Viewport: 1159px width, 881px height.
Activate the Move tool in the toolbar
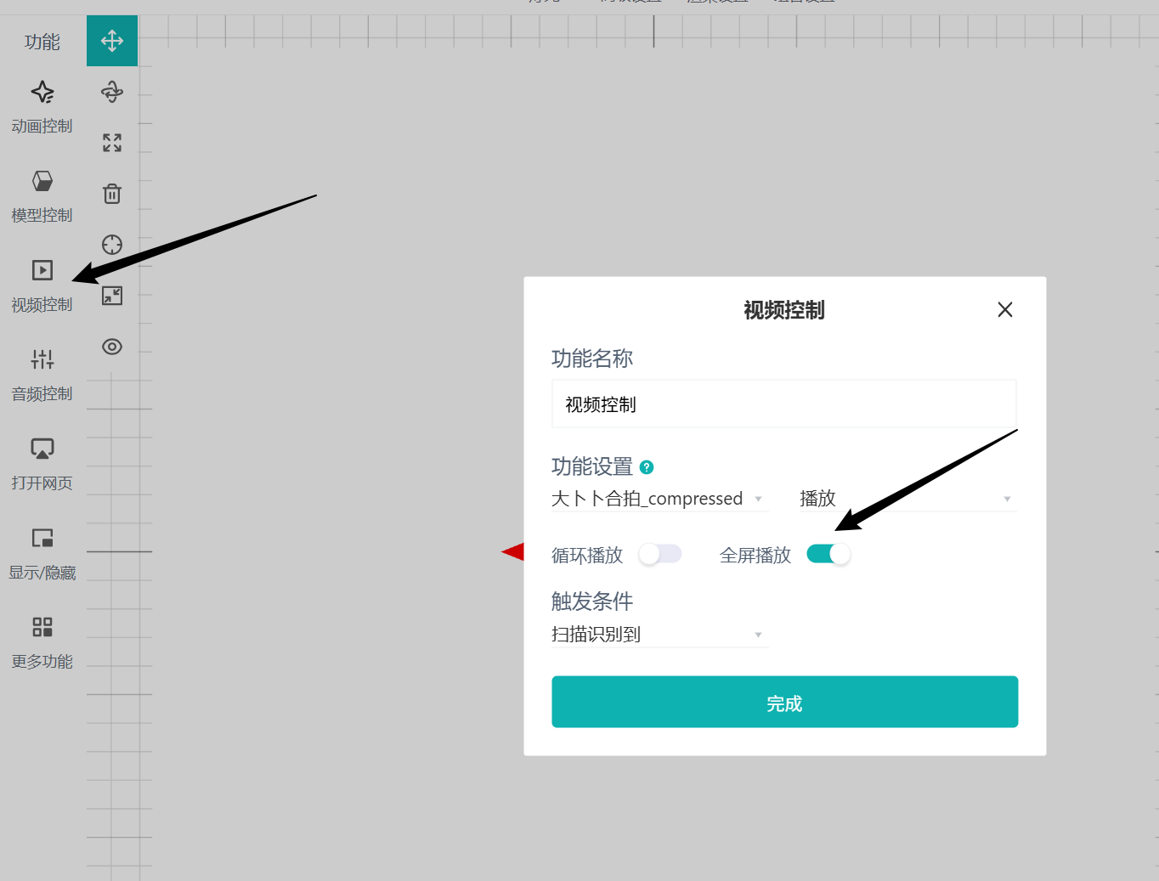click(x=111, y=40)
